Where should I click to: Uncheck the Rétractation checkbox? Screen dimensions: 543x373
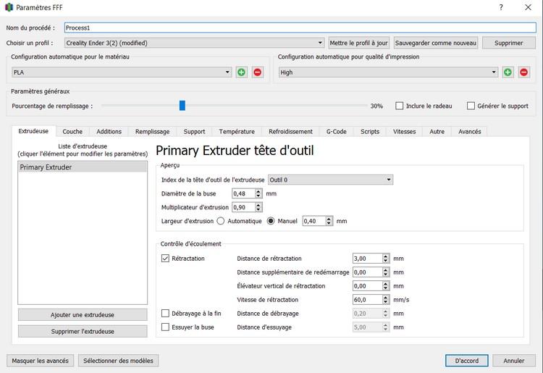point(165,259)
